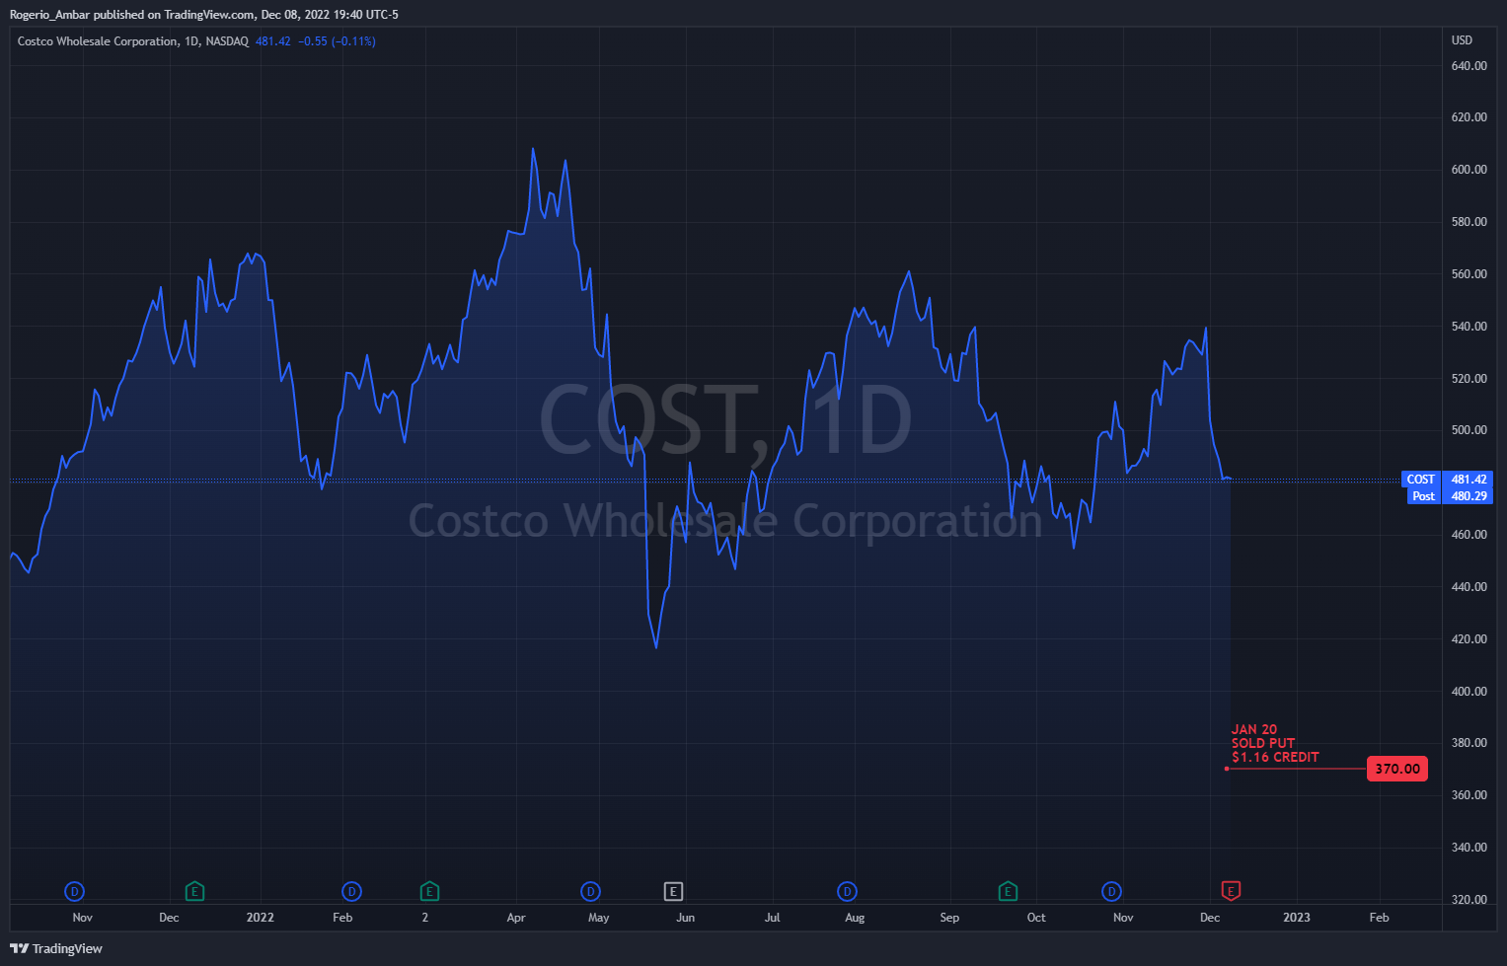Click the 500.00 price axis label
1507x966 pixels.
click(x=1469, y=430)
